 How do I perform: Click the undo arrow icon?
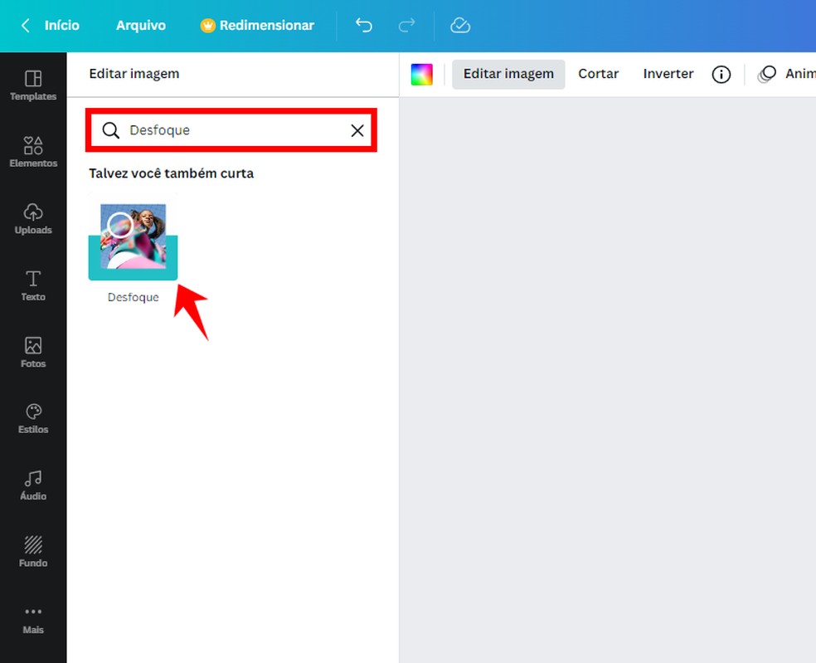[364, 25]
